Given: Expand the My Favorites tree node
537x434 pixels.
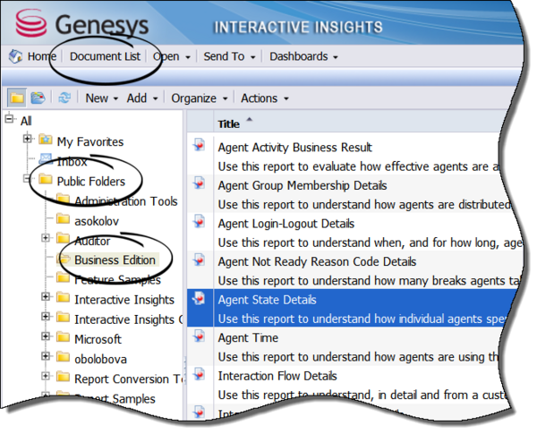Looking at the screenshot, I should coord(27,139).
